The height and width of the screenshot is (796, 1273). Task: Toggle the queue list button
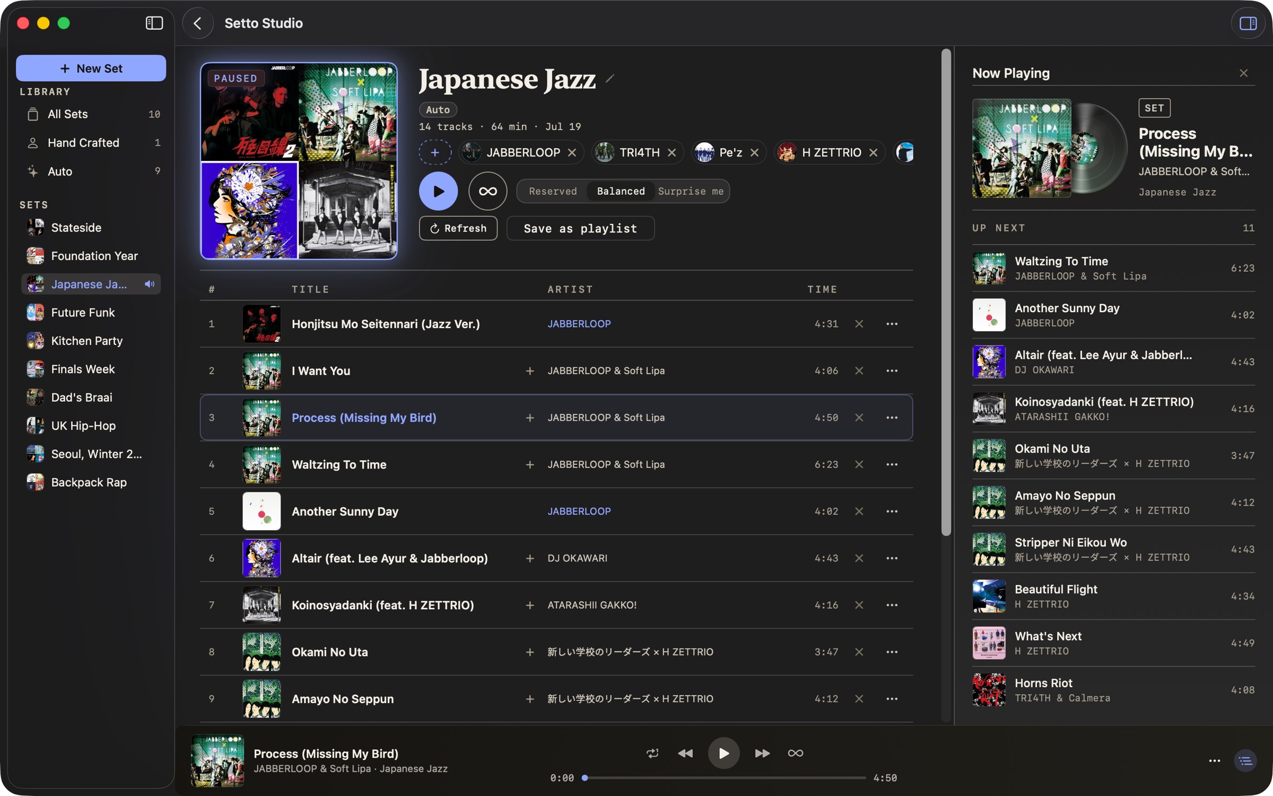coord(1245,761)
